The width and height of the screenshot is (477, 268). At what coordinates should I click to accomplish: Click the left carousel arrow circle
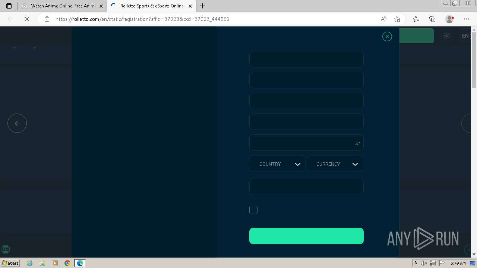[x=17, y=123]
